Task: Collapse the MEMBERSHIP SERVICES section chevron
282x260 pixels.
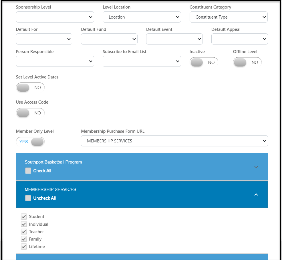Action: [x=256, y=195]
